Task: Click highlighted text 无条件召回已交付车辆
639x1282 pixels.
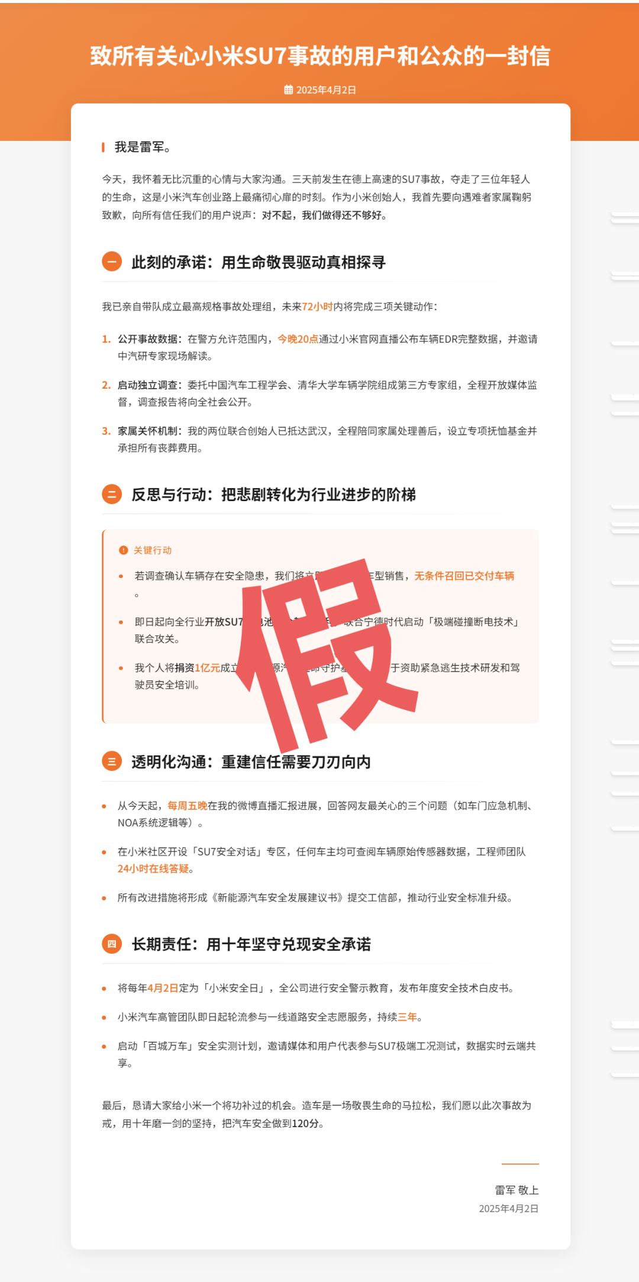Action: click(464, 576)
